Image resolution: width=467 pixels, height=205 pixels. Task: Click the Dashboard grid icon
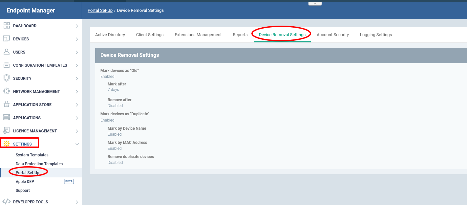7,26
